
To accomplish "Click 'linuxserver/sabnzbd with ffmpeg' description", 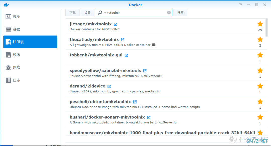I will (116, 76).
